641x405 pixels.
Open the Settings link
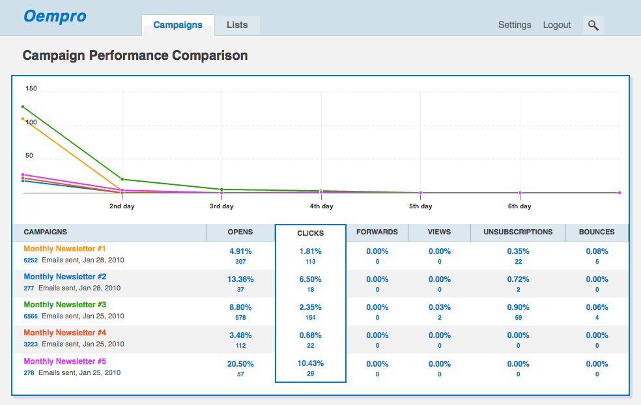click(515, 25)
